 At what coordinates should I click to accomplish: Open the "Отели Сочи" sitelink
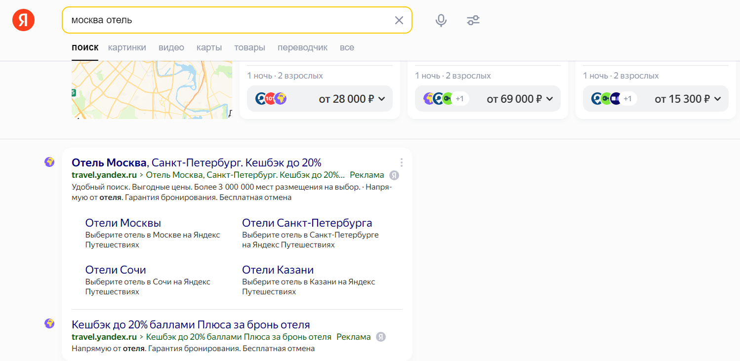116,270
